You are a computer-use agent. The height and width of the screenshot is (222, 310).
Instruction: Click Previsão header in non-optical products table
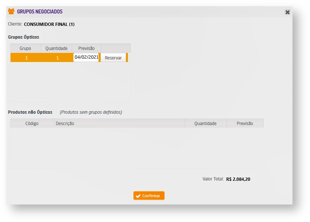click(x=245, y=124)
